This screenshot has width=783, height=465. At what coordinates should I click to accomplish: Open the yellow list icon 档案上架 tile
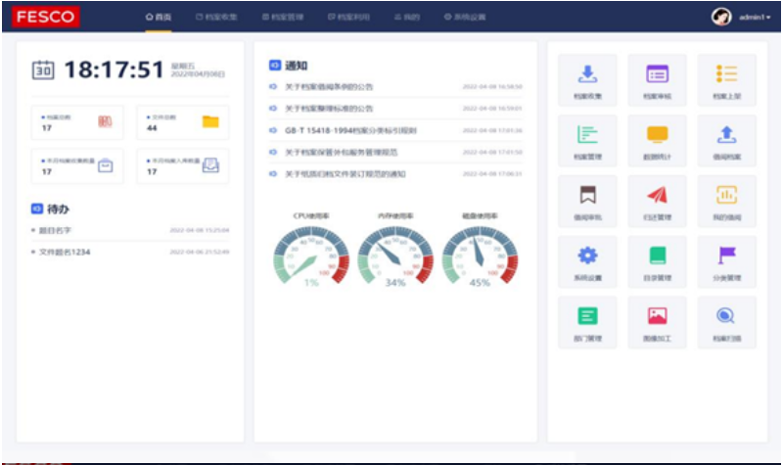[726, 79]
